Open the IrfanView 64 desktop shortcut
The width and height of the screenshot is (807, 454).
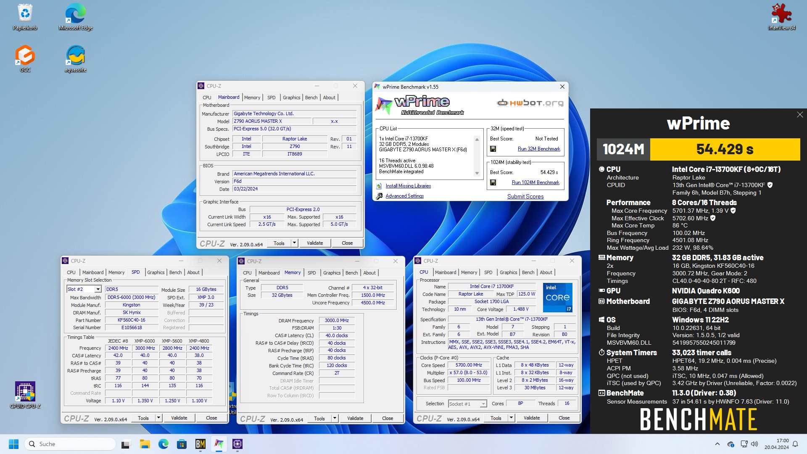[782, 17]
